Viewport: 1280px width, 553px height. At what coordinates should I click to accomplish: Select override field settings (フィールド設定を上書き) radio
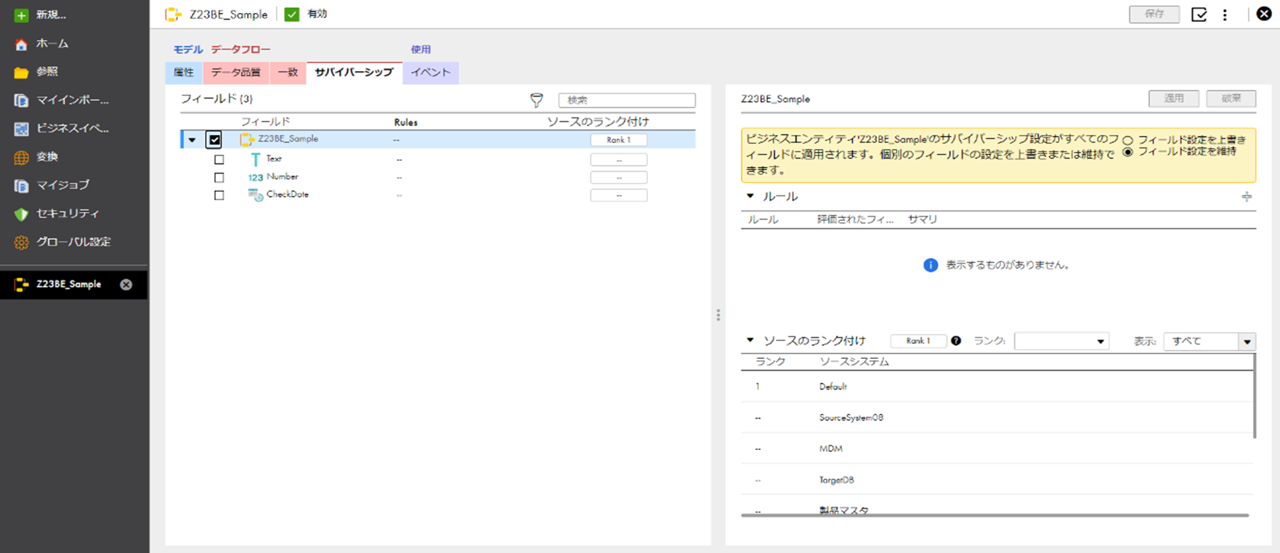coord(1128,140)
